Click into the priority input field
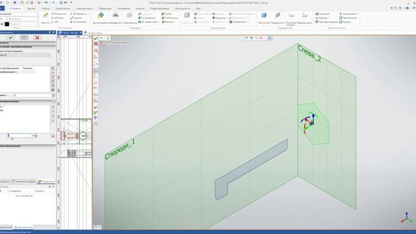The height and width of the screenshot is (234, 416). point(32,96)
